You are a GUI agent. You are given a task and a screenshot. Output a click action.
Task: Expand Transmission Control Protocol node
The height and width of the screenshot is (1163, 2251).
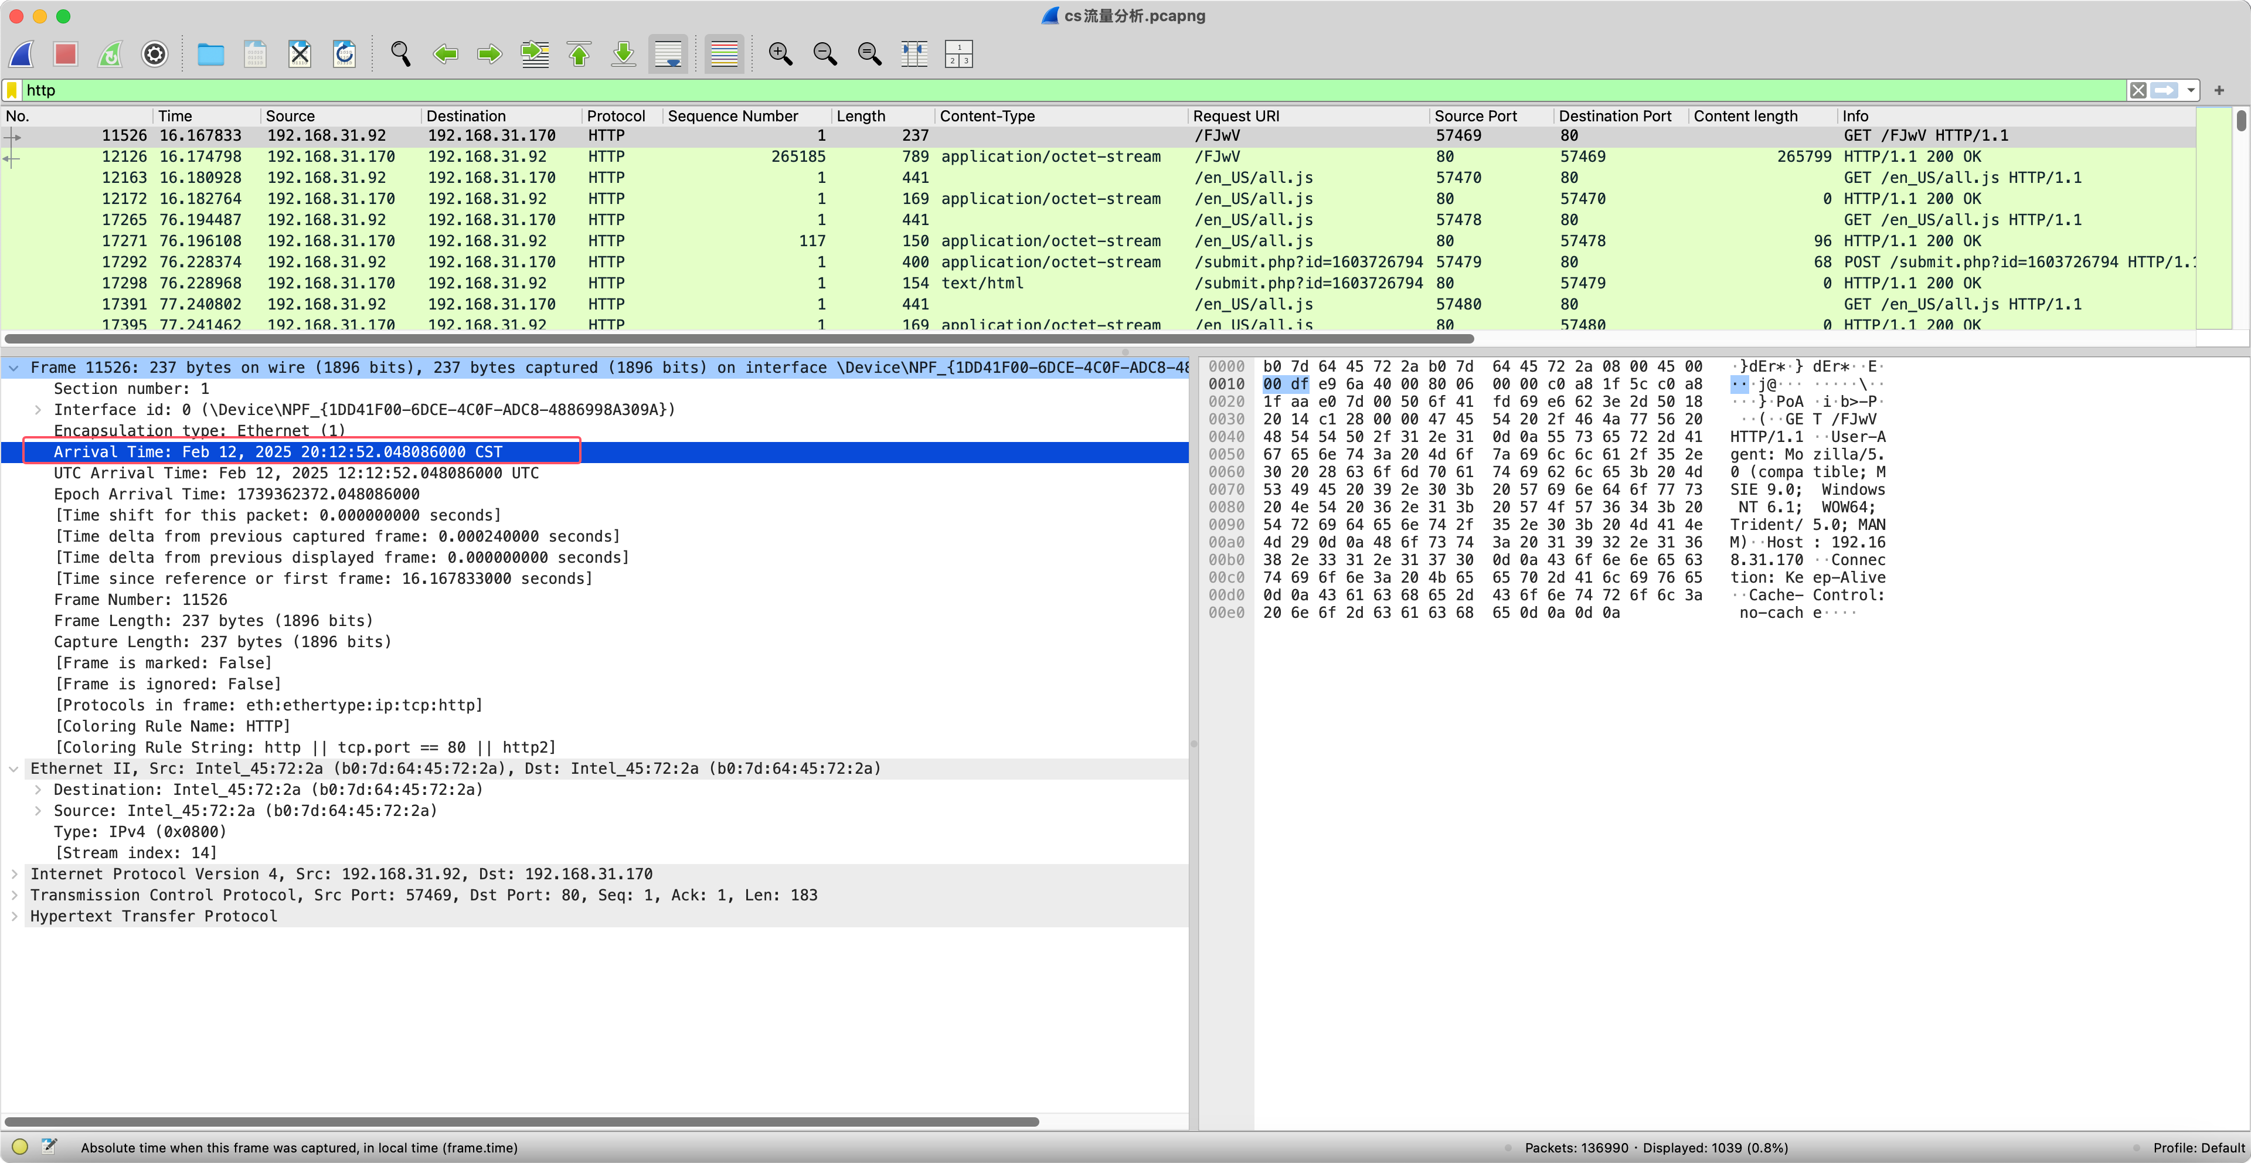[14, 896]
